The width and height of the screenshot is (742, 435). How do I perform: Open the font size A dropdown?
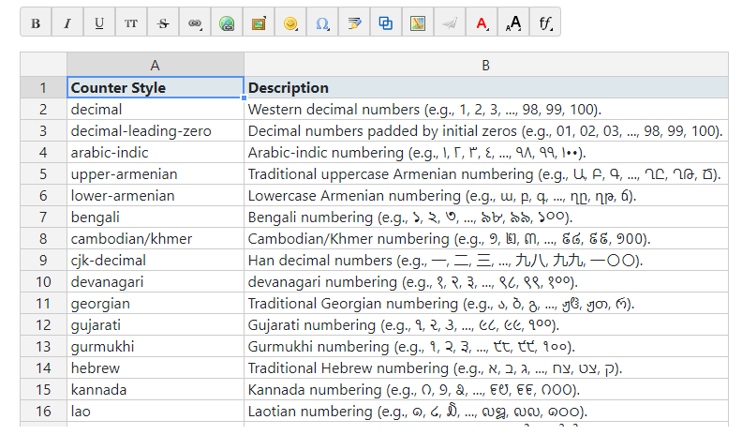click(x=513, y=23)
